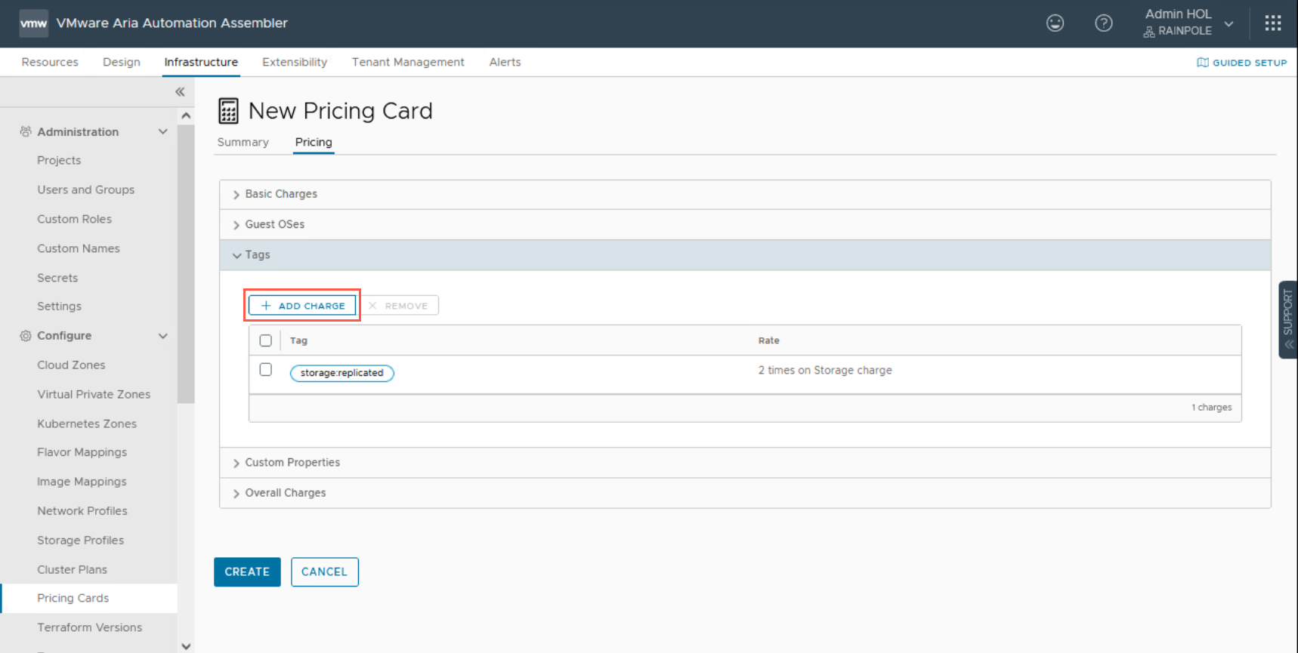Select the storage:replicated row checkbox

tap(265, 370)
